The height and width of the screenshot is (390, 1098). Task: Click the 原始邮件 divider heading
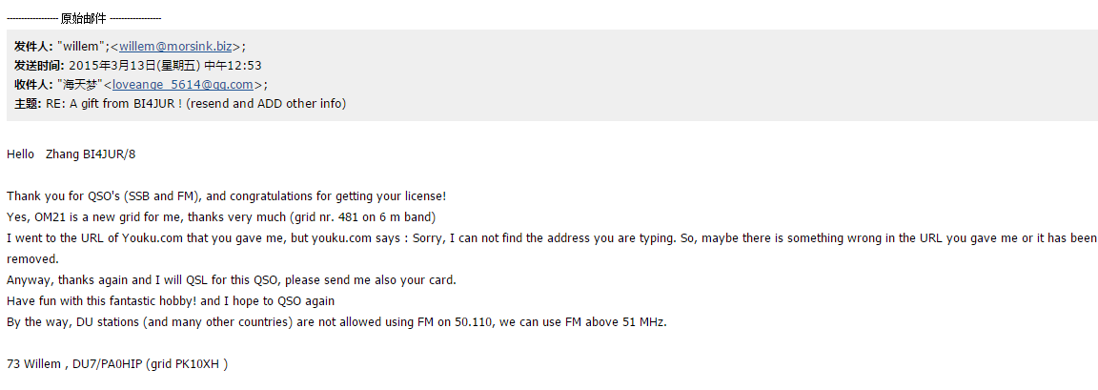point(83,19)
